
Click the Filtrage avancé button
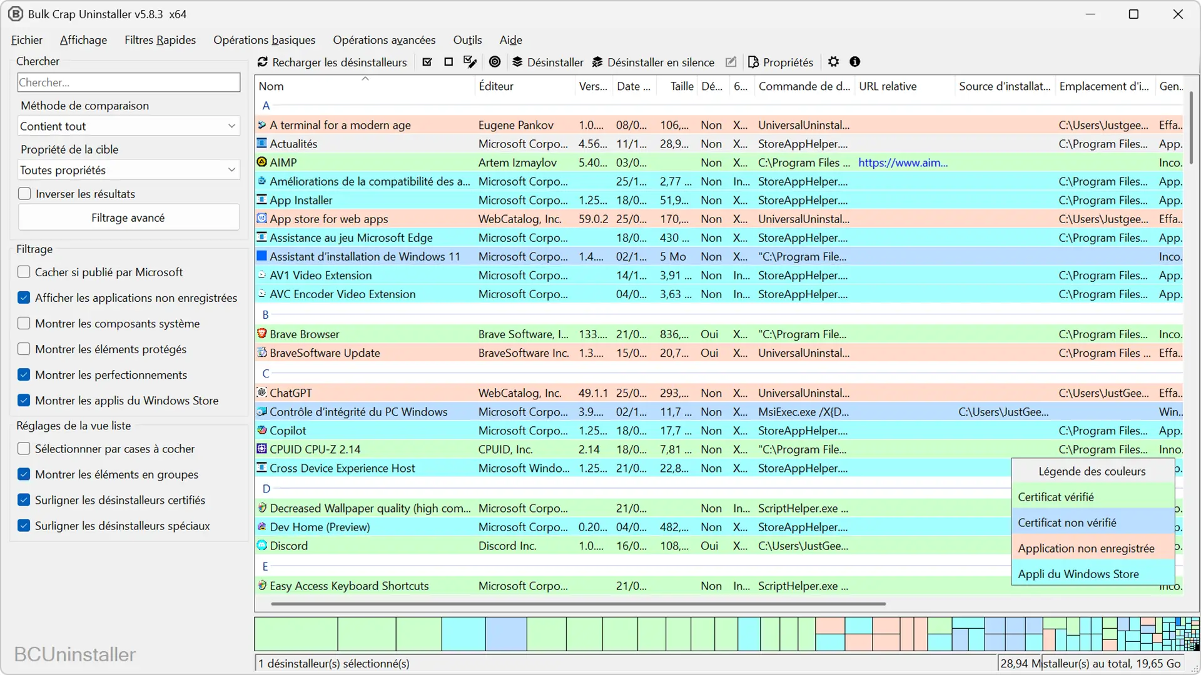(129, 217)
